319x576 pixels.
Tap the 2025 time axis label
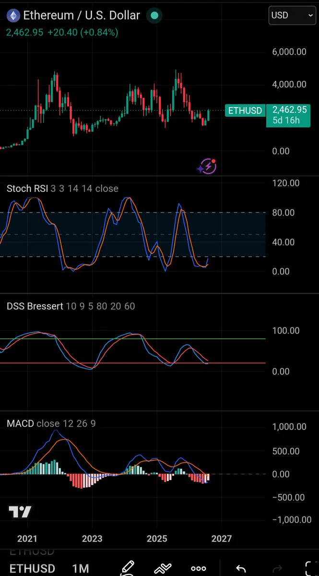(157, 539)
